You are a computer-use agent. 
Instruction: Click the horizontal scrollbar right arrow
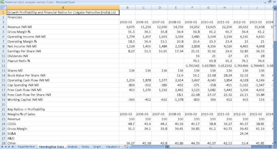pyautogui.click(x=270, y=147)
